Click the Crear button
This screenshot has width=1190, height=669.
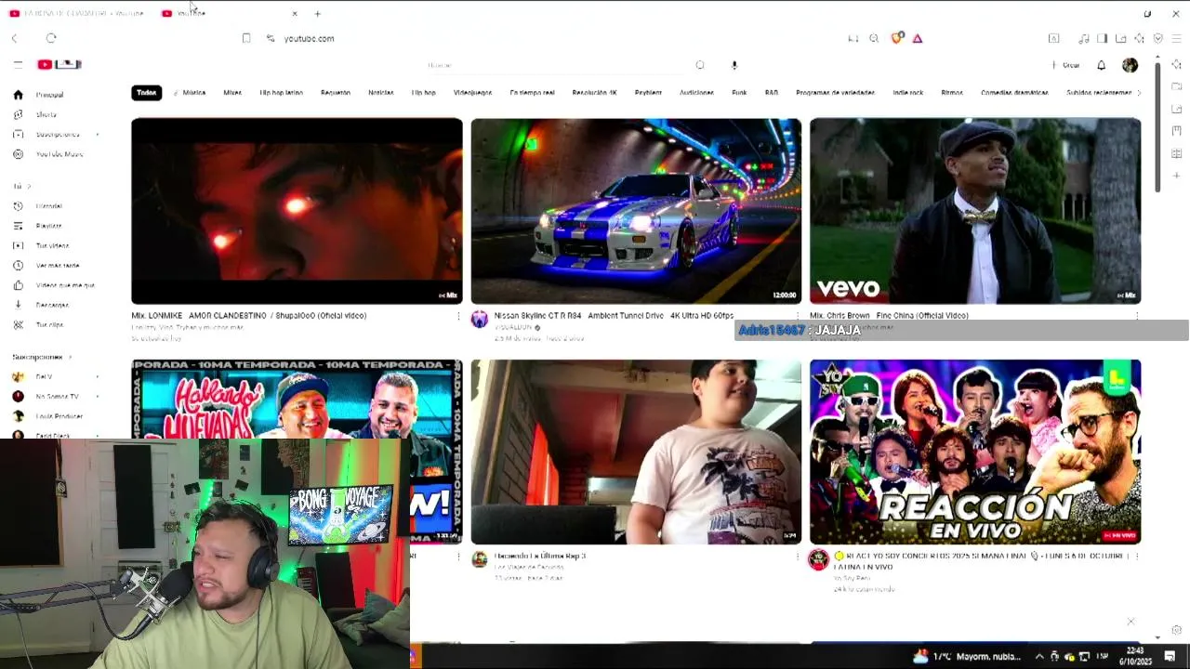pos(1065,65)
